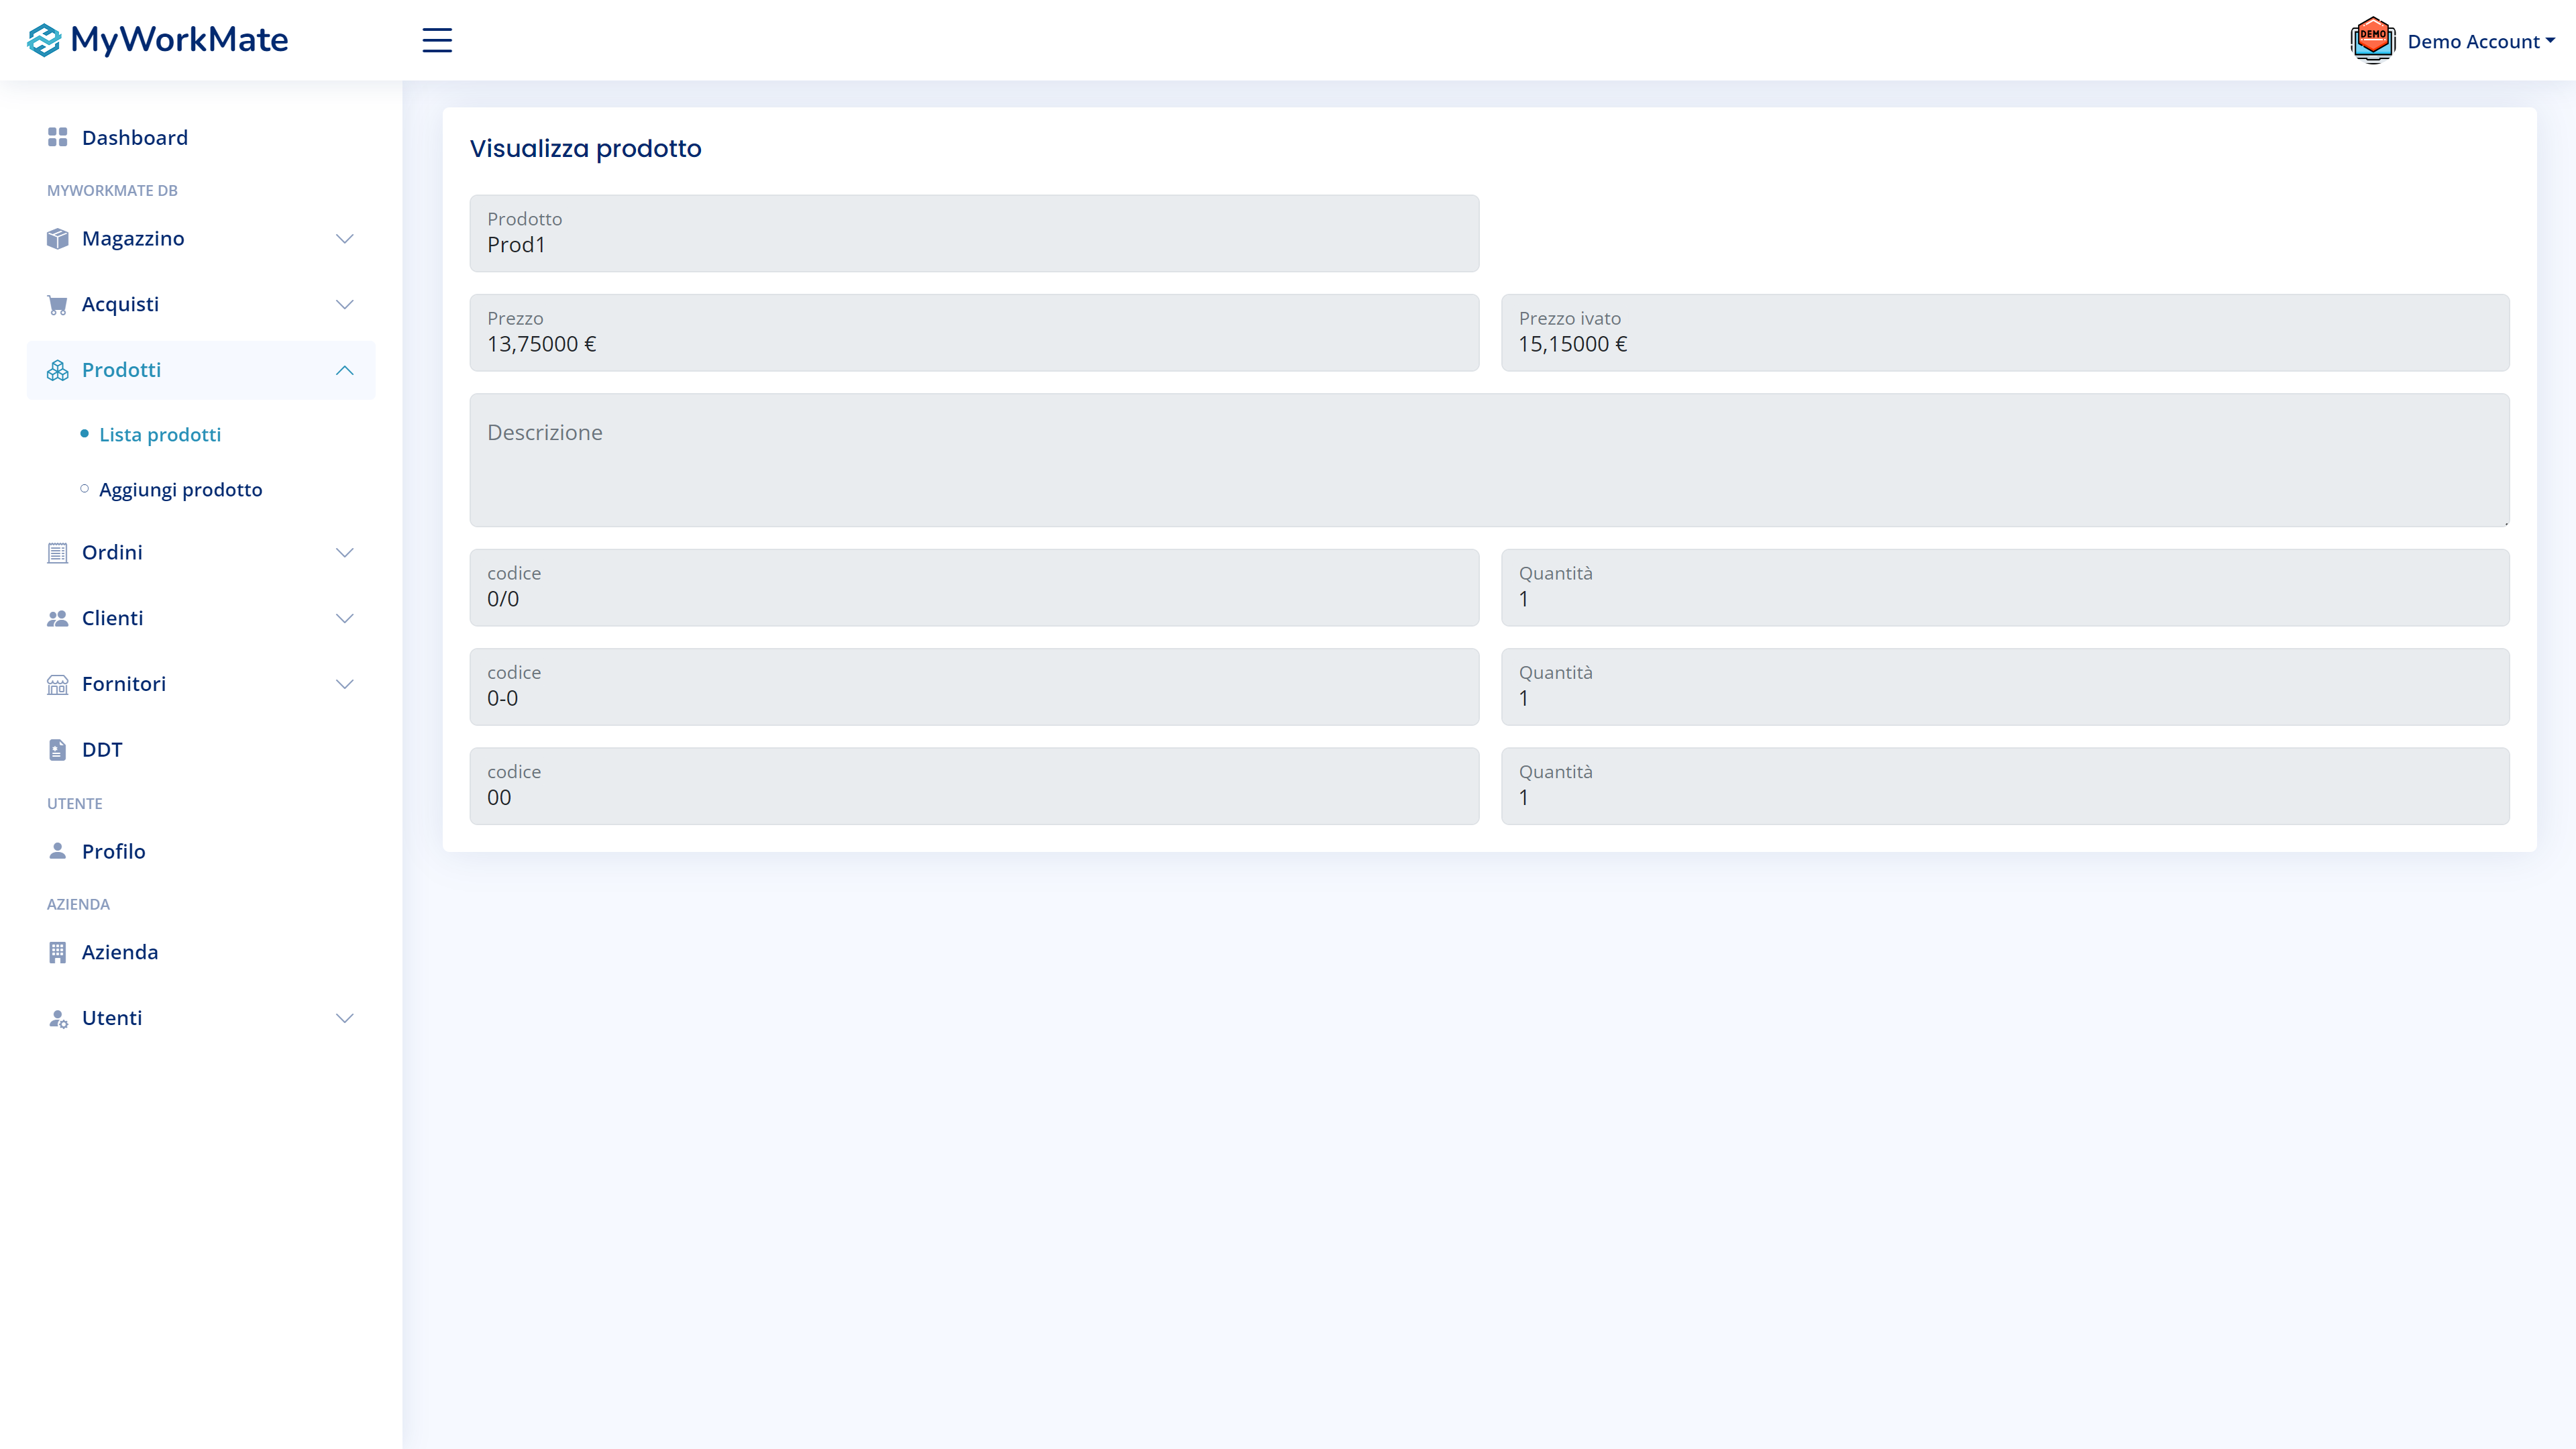Image resolution: width=2576 pixels, height=1449 pixels.
Task: Go to the Profilo page
Action: 201,851
